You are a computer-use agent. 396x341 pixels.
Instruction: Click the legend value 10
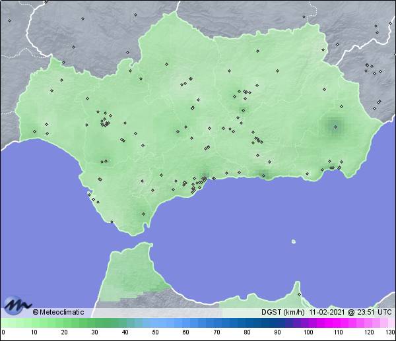pos(34,332)
